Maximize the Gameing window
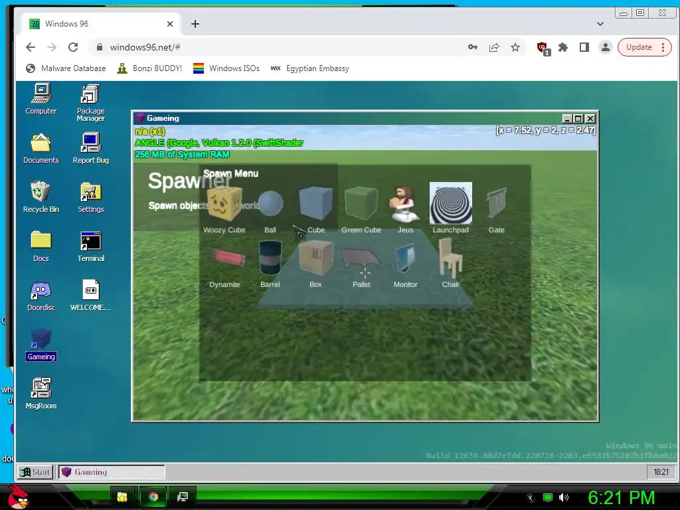Screen dimensions: 680x510 578,118
